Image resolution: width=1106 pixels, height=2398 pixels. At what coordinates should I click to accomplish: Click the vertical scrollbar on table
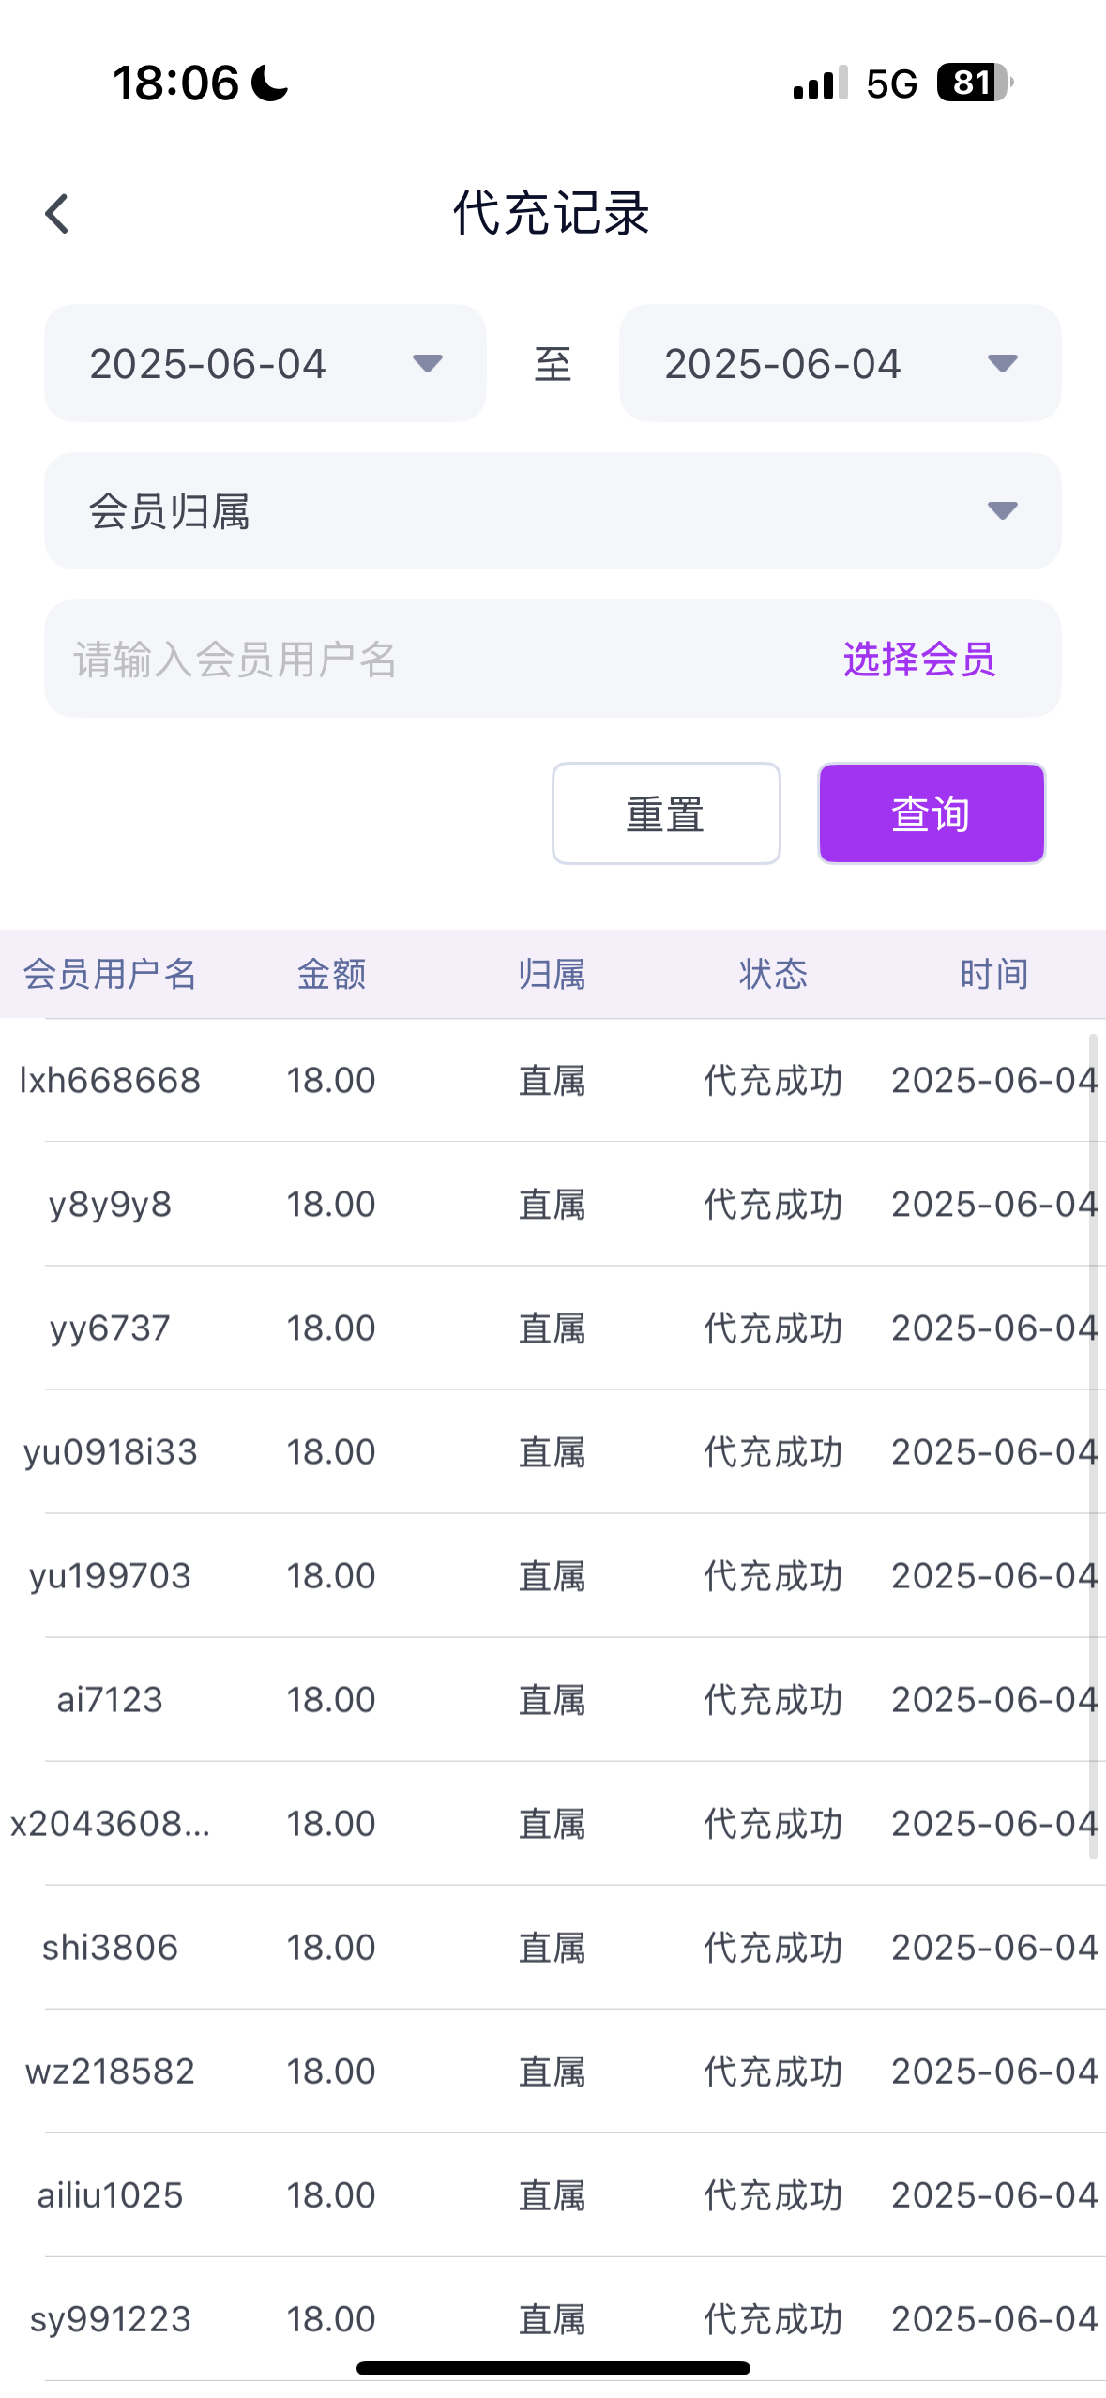coord(1093,1445)
